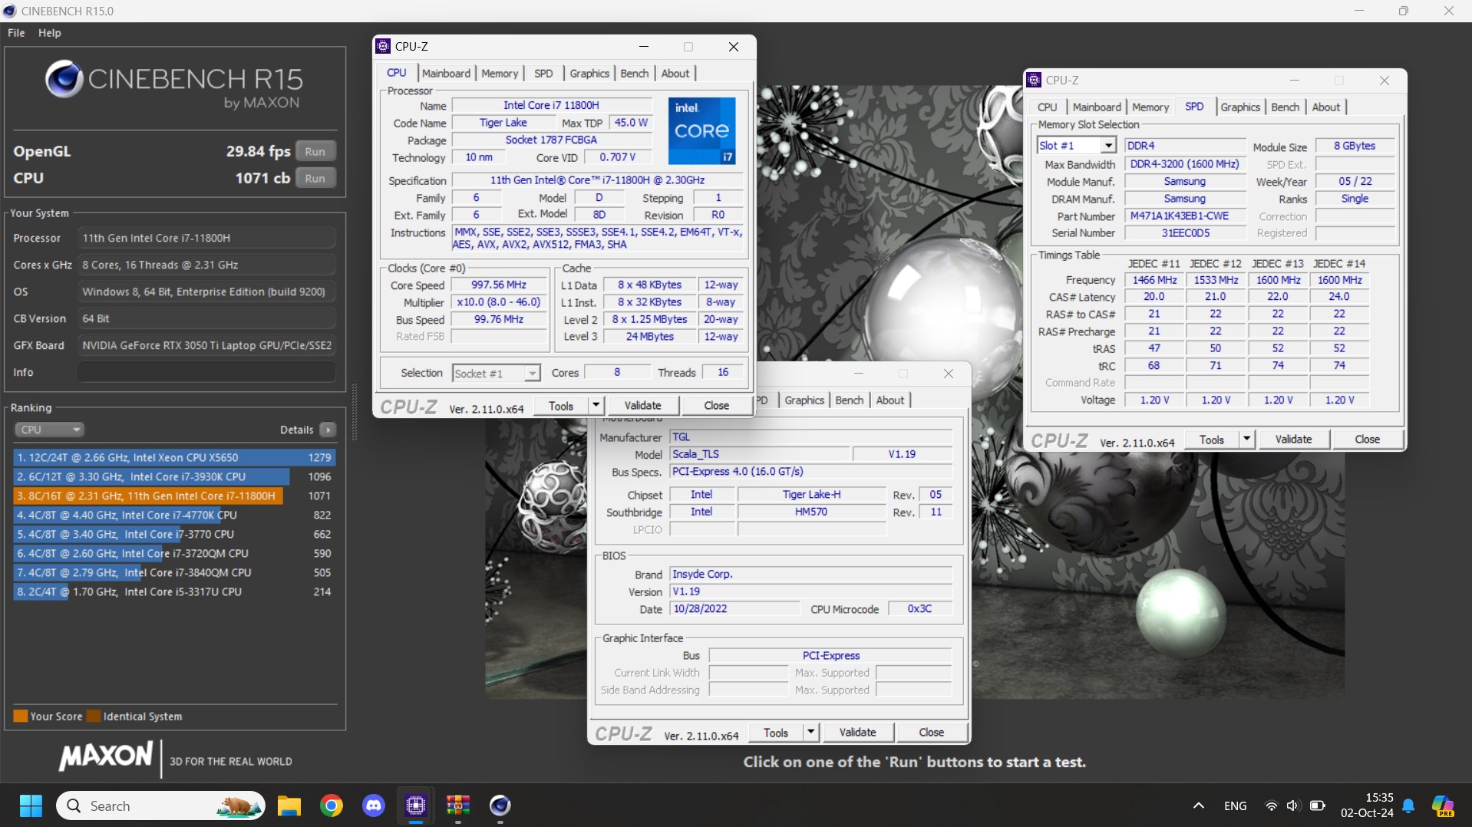Launch Google Chrome from taskbar
1472x827 pixels.
pos(332,806)
